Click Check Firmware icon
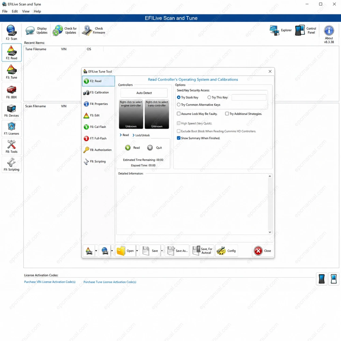 pos(87,30)
